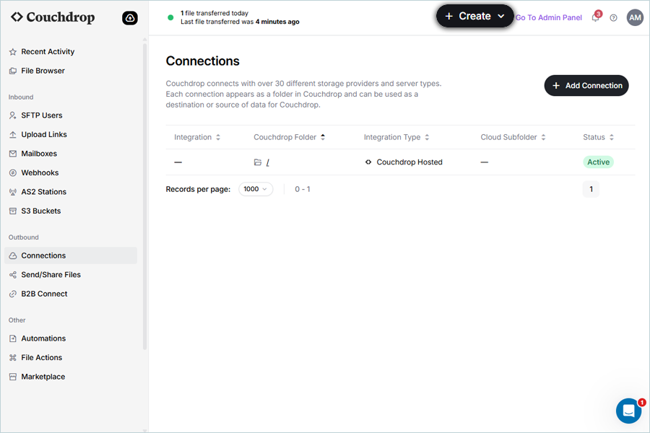Sort by Cloud Subfolder column
The image size is (650, 433).
tap(513, 137)
